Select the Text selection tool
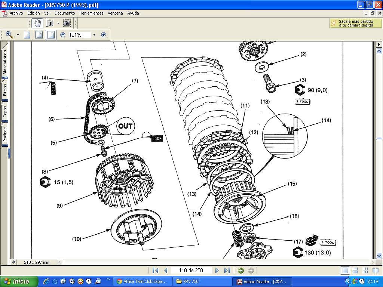 point(50,23)
